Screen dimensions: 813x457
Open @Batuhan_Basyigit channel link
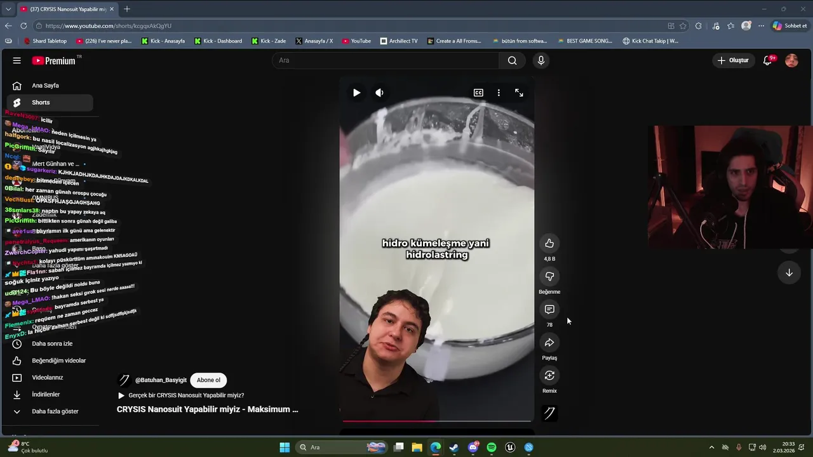pyautogui.click(x=161, y=380)
